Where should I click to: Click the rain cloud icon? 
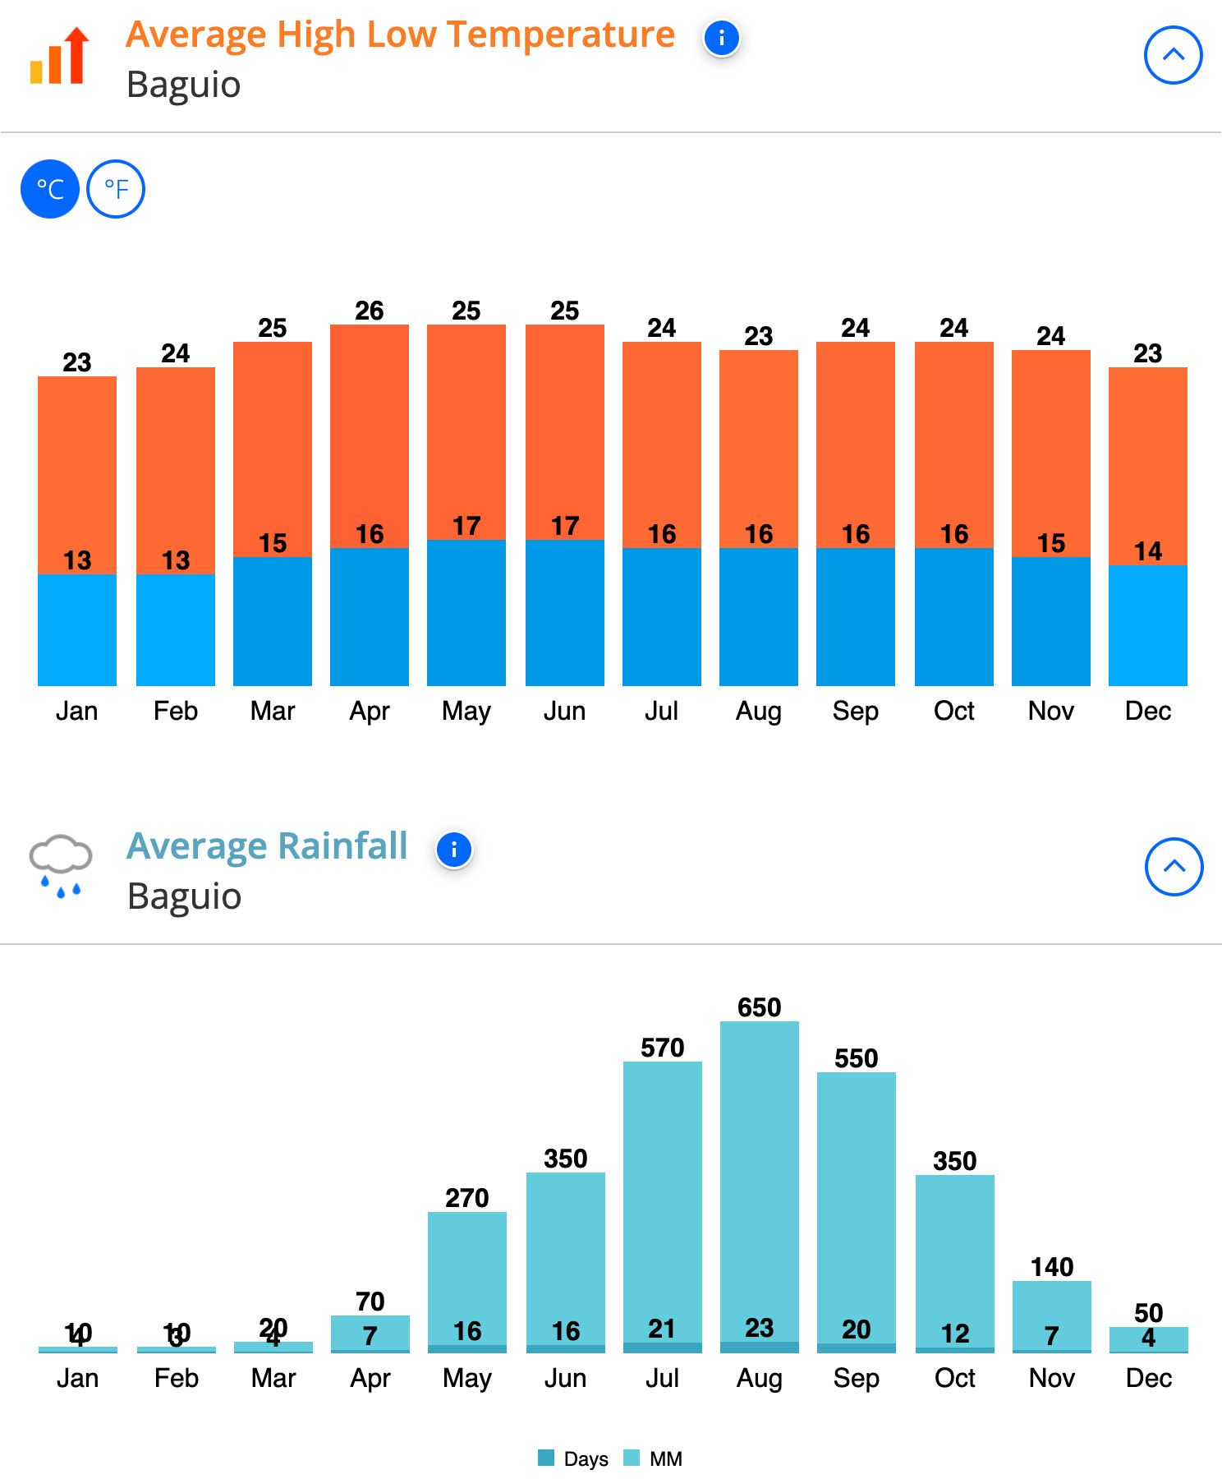60,866
